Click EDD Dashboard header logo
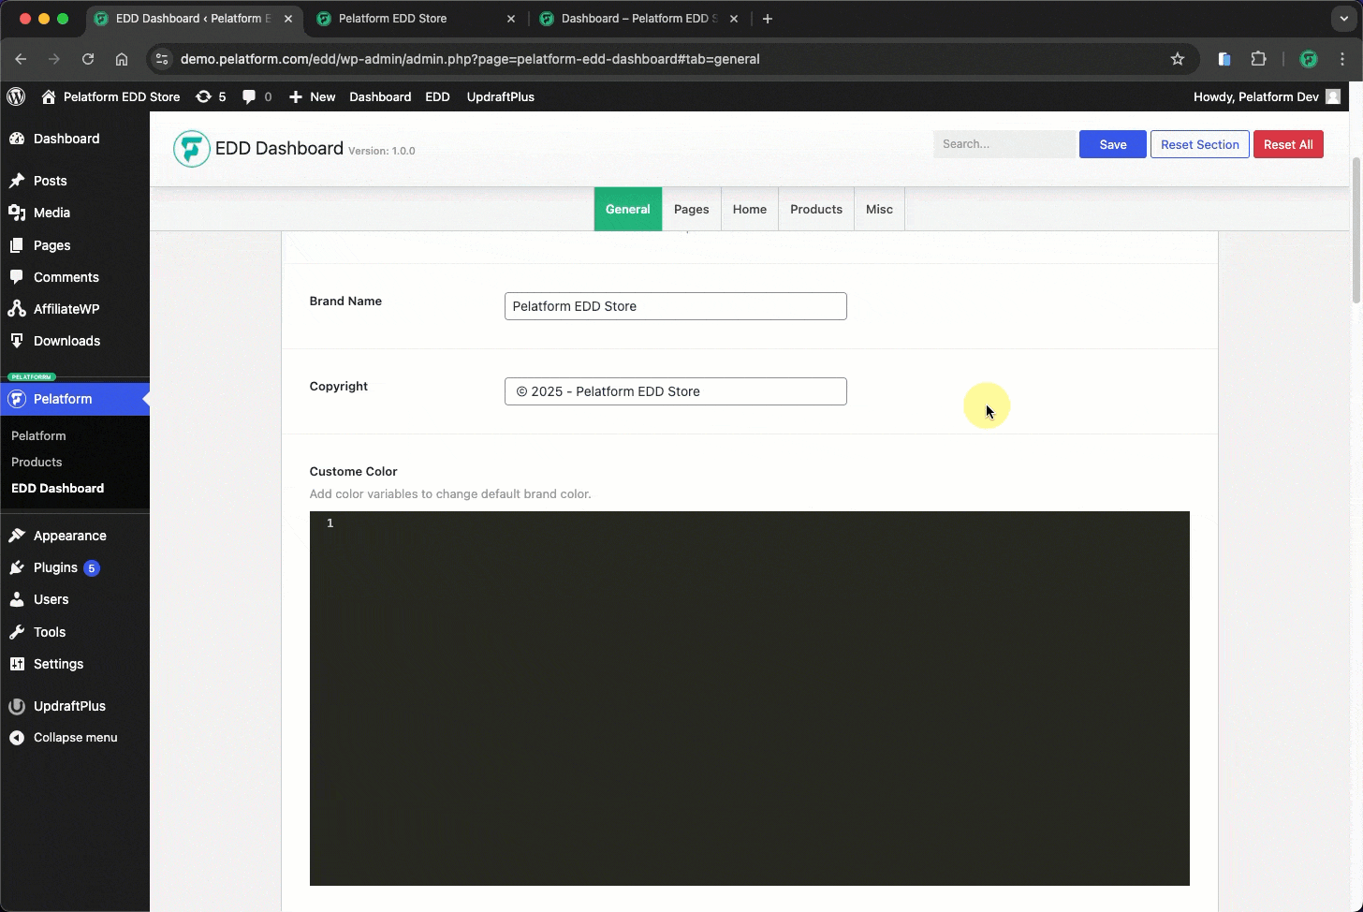The height and width of the screenshot is (912, 1363). point(192,149)
